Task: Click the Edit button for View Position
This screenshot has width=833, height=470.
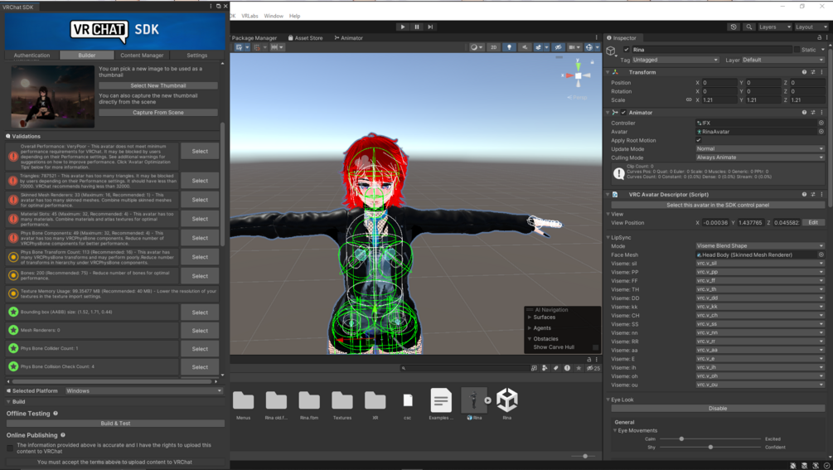Action: pyautogui.click(x=813, y=222)
